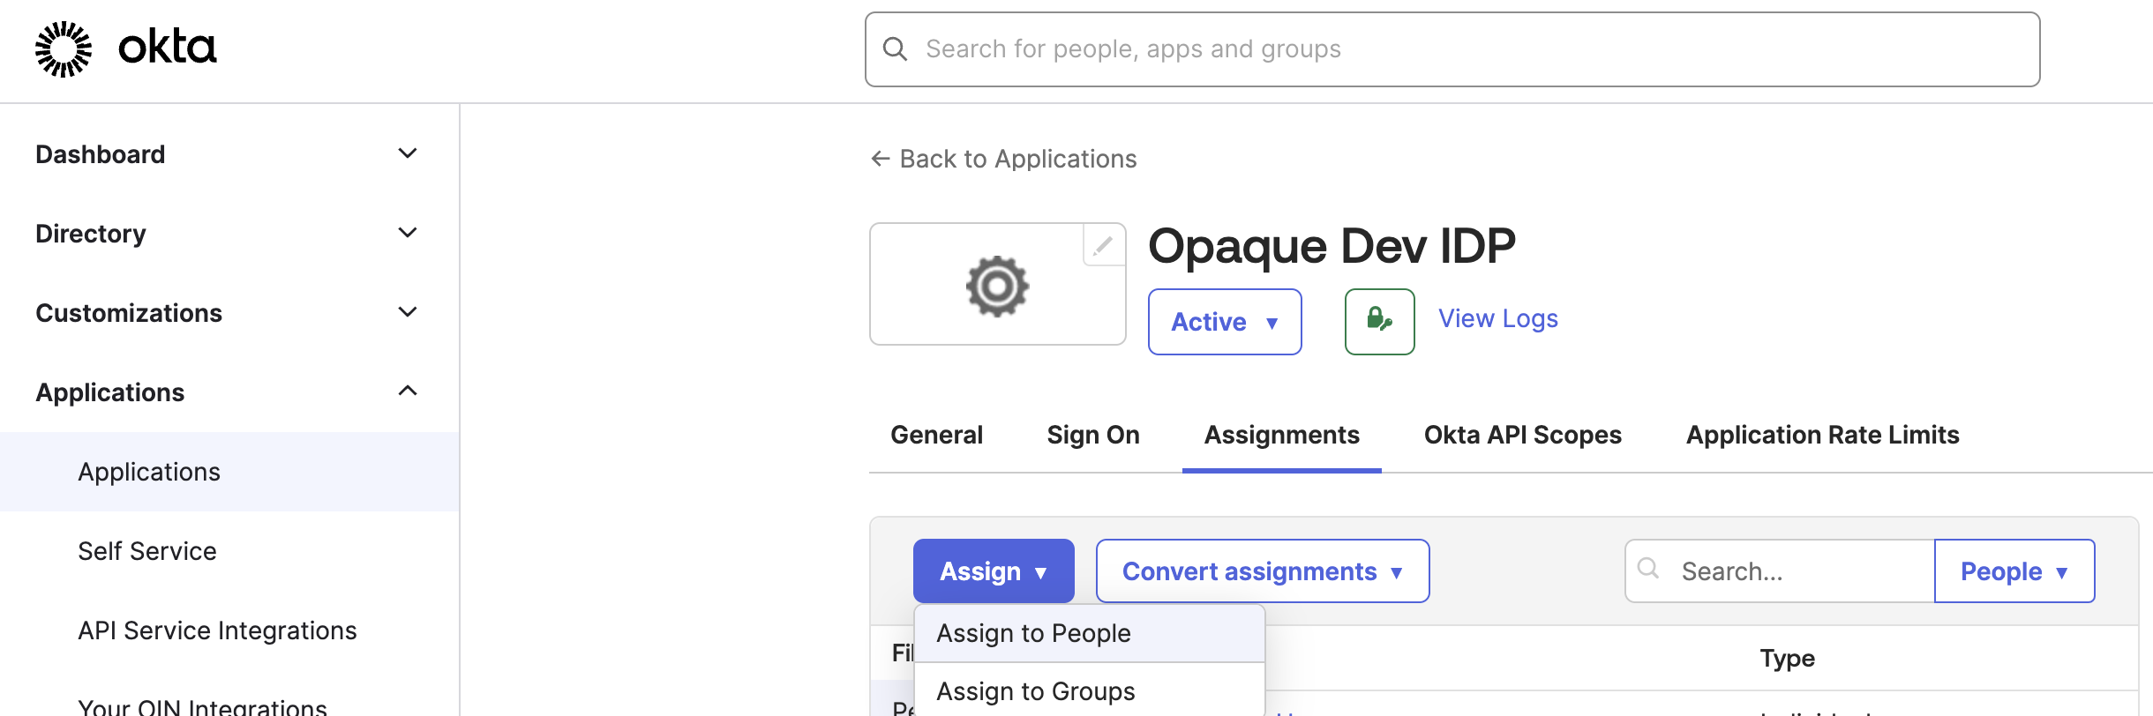Open the View Logs link
The width and height of the screenshot is (2153, 716).
(x=1497, y=318)
